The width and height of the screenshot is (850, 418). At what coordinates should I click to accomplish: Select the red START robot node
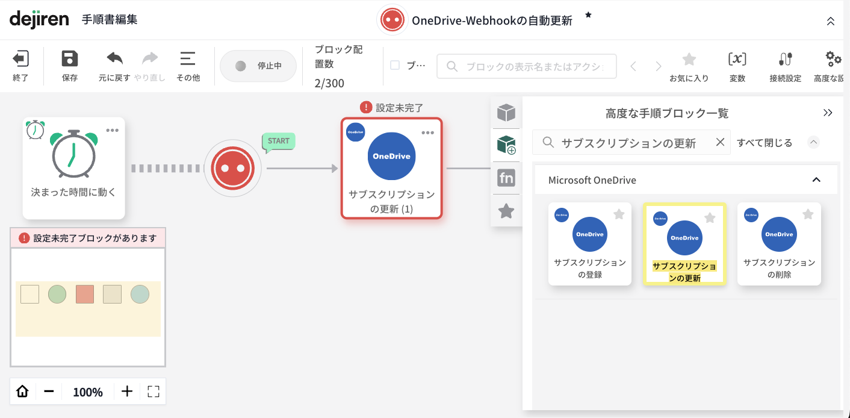(232, 169)
